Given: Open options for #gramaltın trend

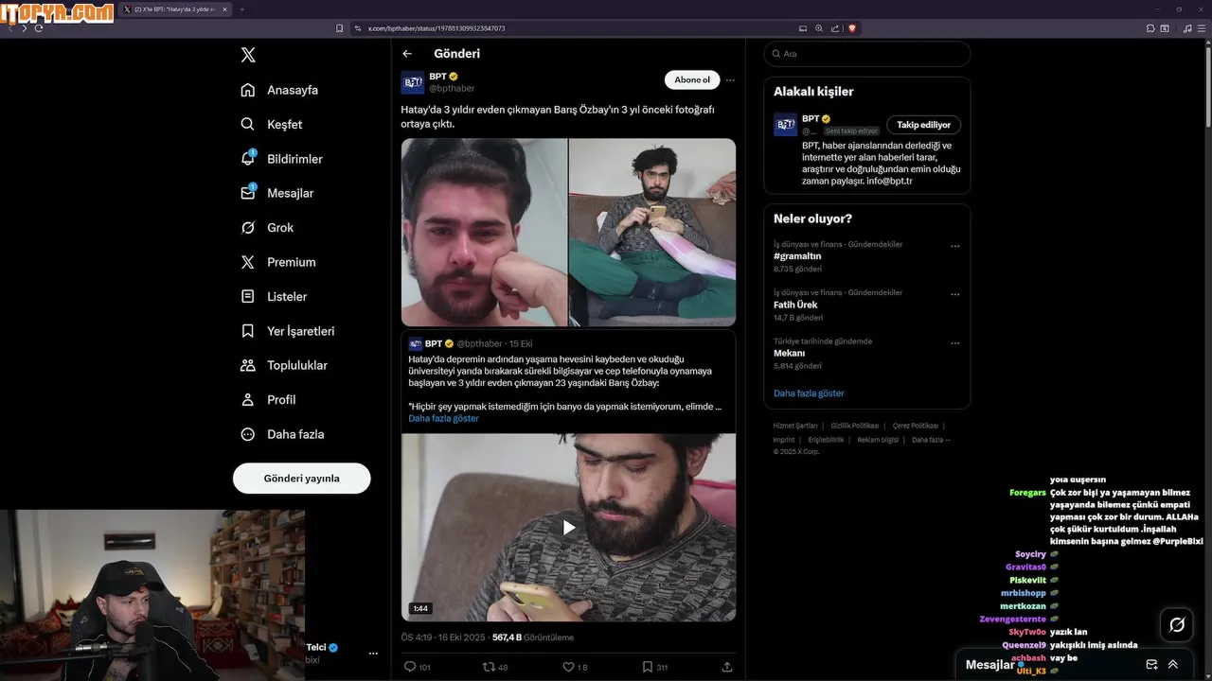Looking at the screenshot, I should pos(954,246).
